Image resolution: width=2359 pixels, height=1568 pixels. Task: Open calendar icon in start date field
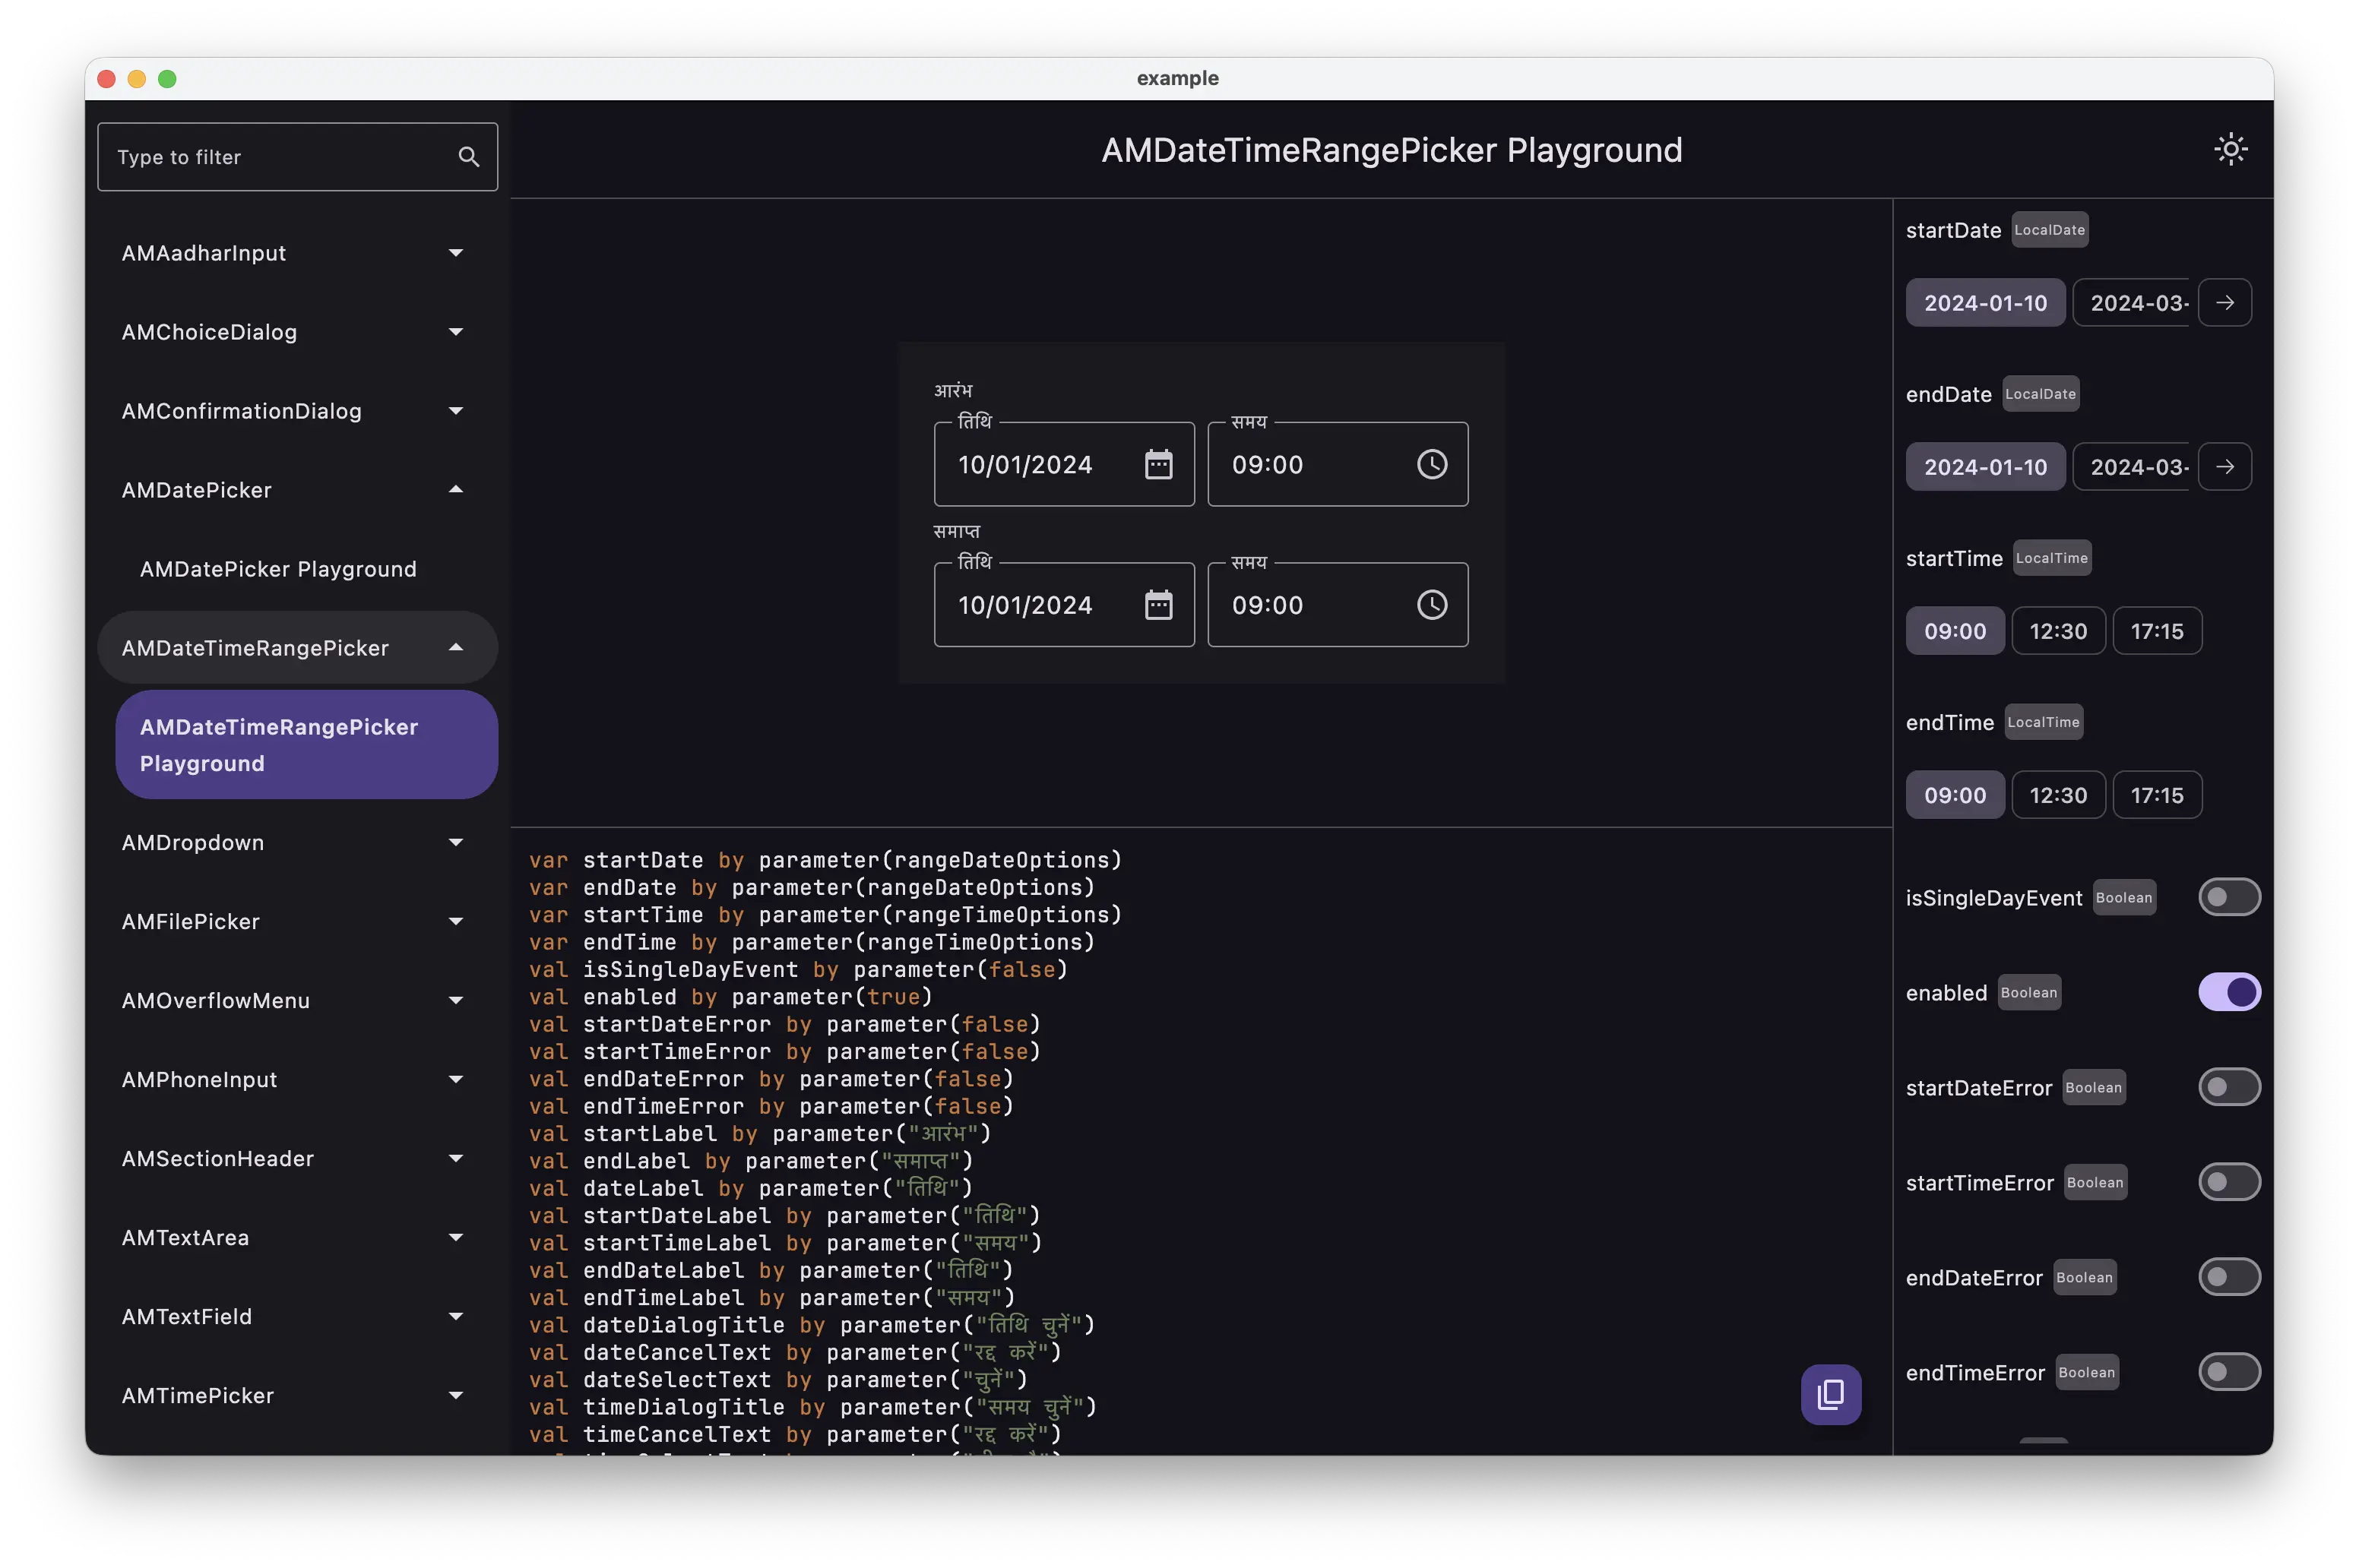click(x=1158, y=464)
